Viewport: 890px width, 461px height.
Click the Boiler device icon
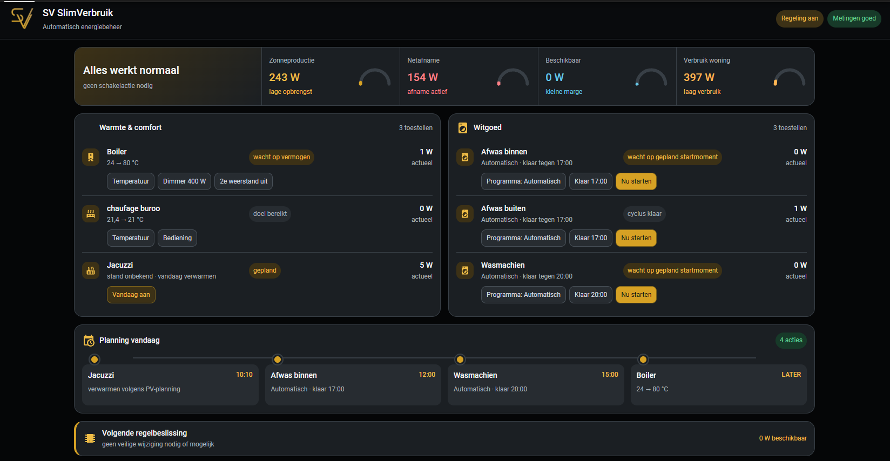pos(91,157)
